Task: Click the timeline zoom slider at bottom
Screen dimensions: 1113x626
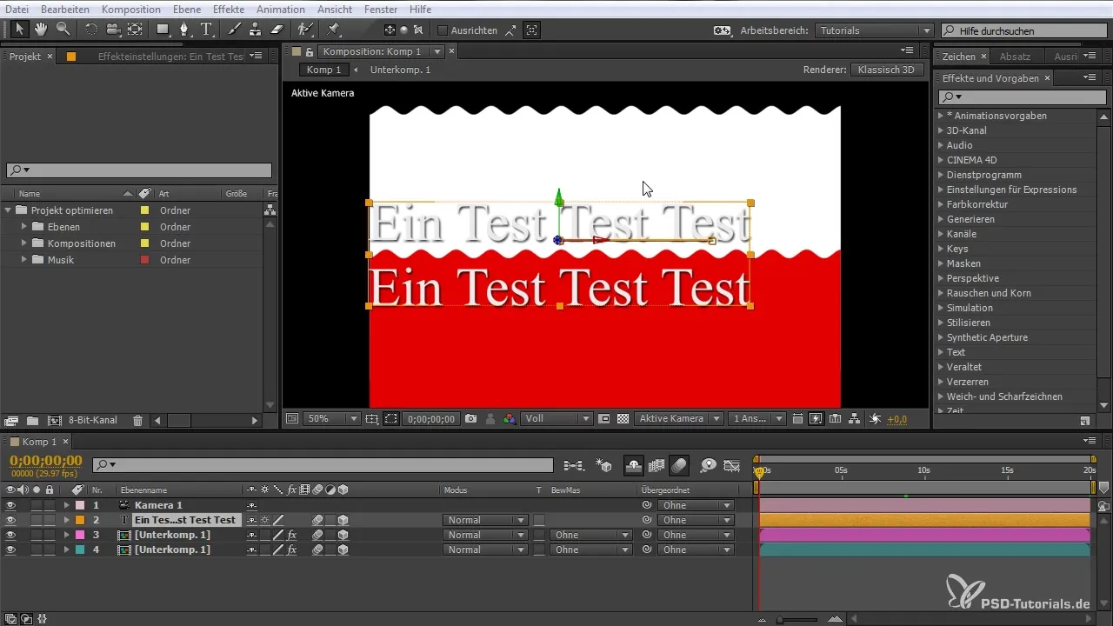Action: (797, 619)
